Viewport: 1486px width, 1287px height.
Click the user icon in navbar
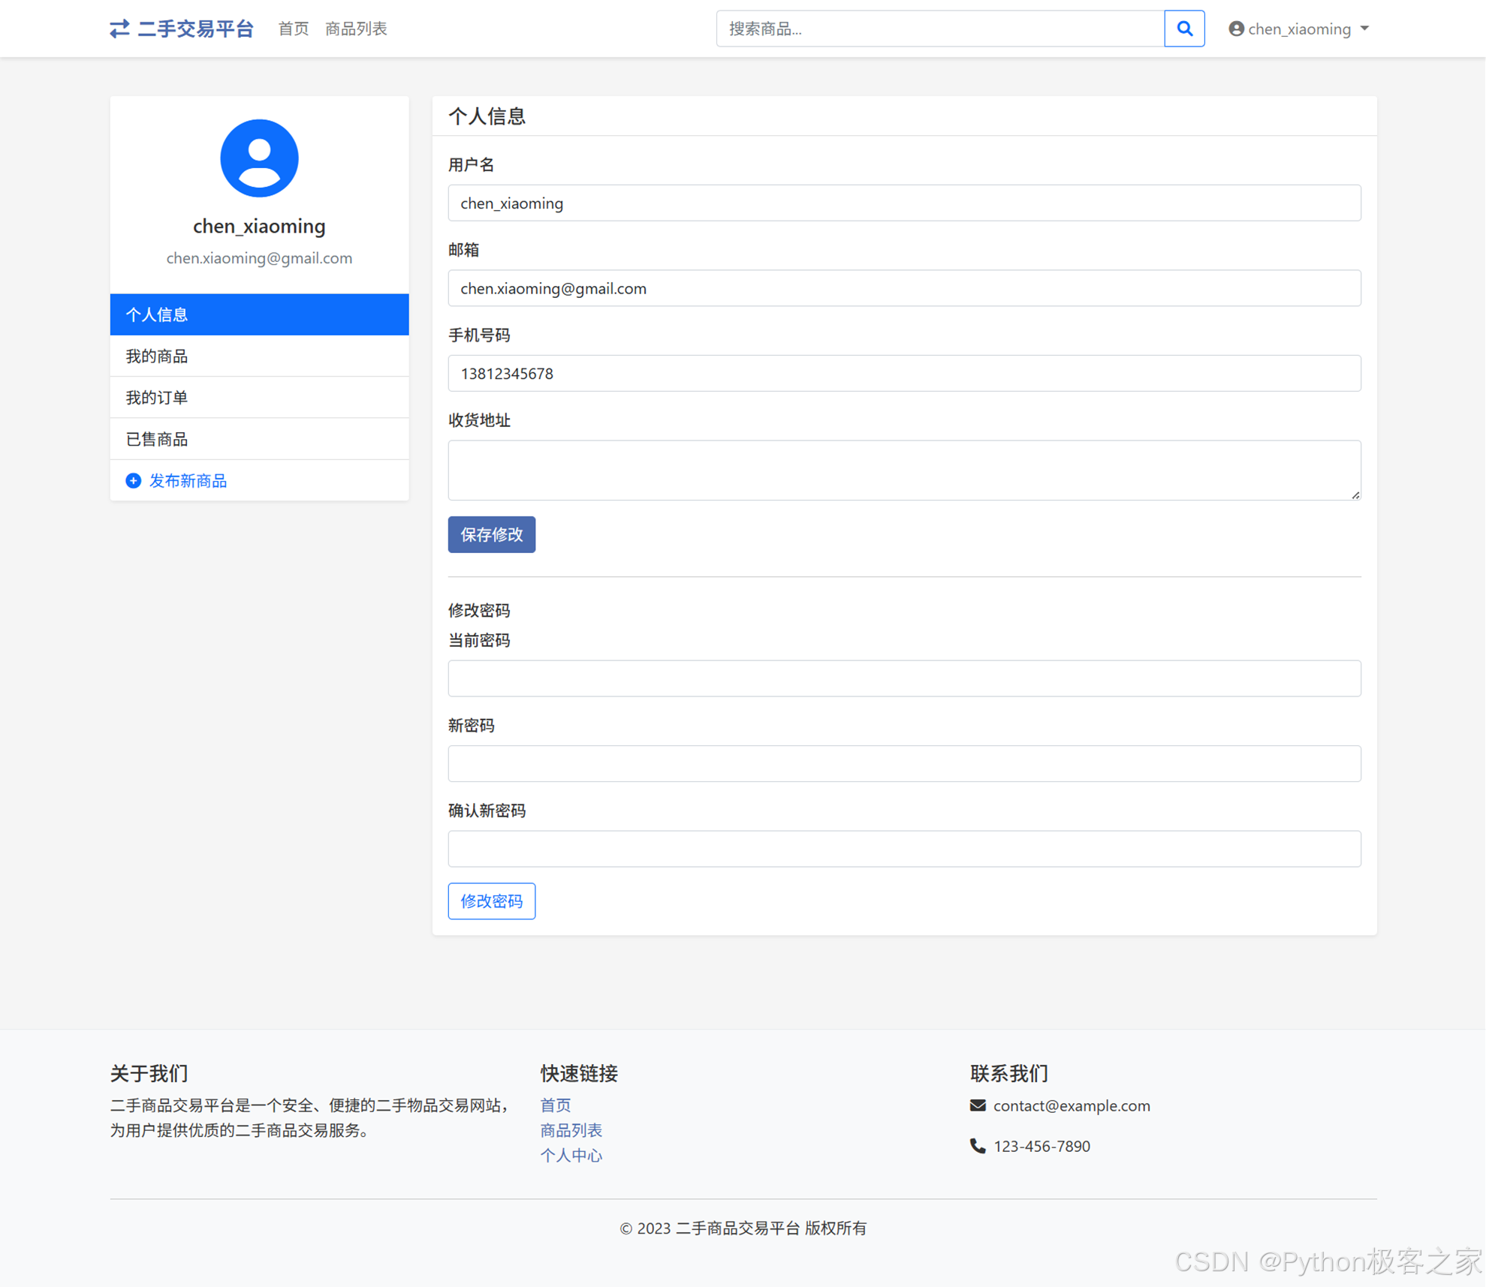click(1236, 29)
